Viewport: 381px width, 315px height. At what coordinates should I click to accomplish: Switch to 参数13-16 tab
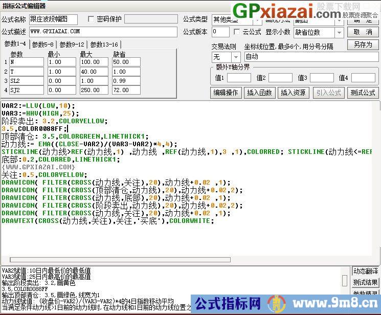click(104, 44)
